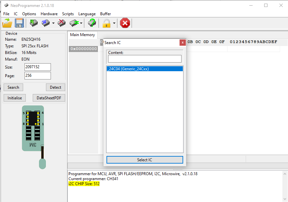The height and width of the screenshot is (202, 288).
Task: Click the EON manufacturer value
Action: click(25, 59)
